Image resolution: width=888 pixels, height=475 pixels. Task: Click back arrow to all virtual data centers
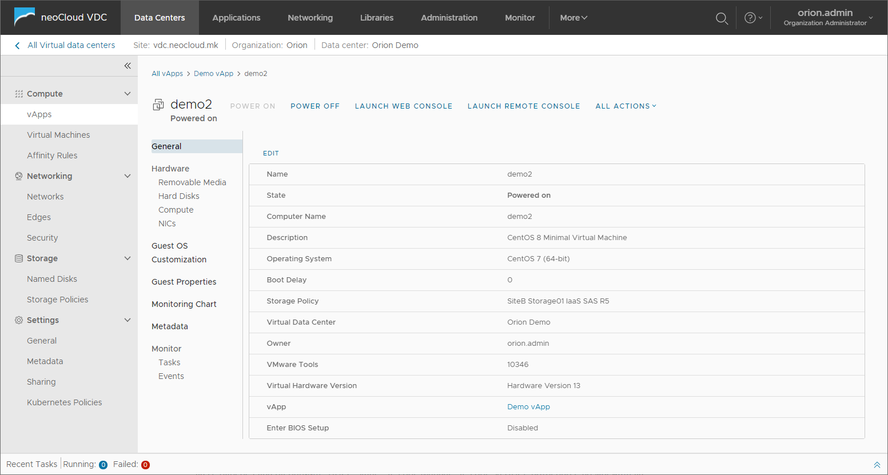click(x=17, y=46)
